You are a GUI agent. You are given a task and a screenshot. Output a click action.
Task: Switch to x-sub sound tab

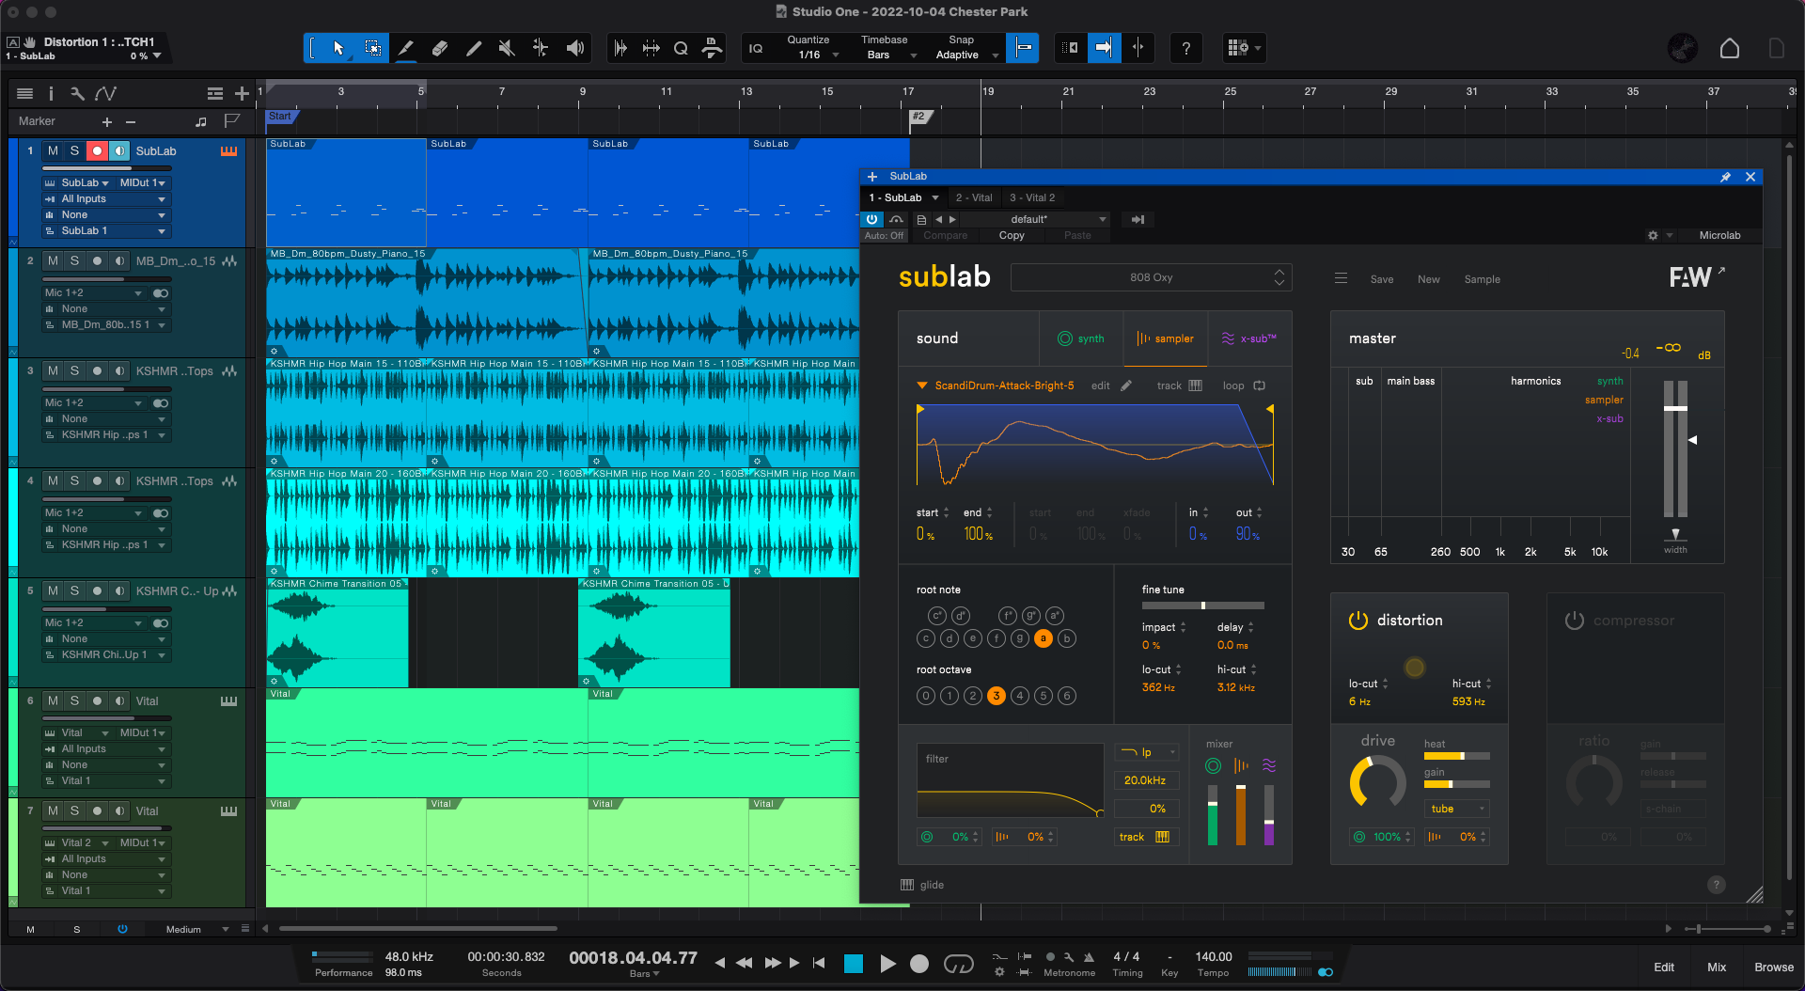pyautogui.click(x=1249, y=338)
